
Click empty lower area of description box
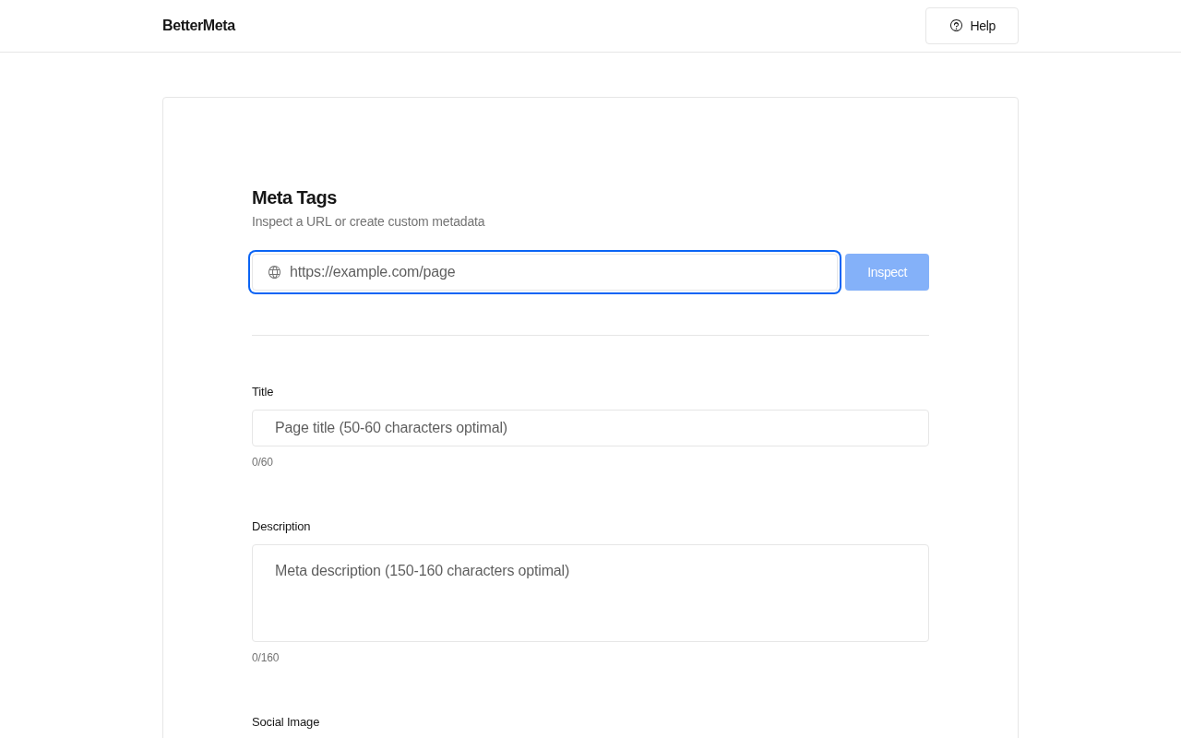coord(590,618)
